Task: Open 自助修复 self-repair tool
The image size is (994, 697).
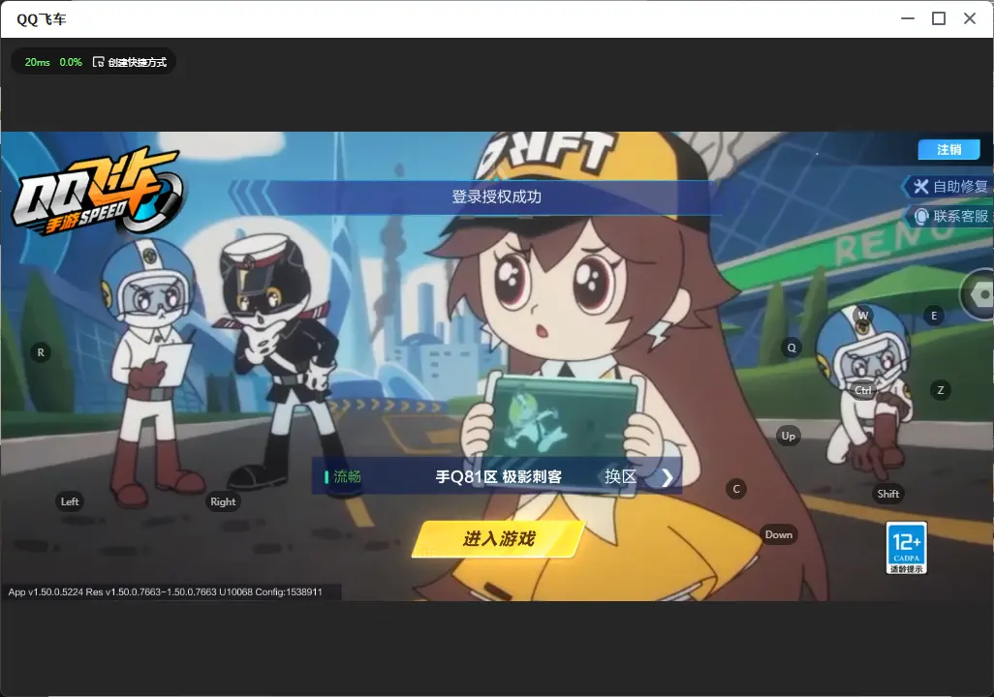Action: point(949,186)
